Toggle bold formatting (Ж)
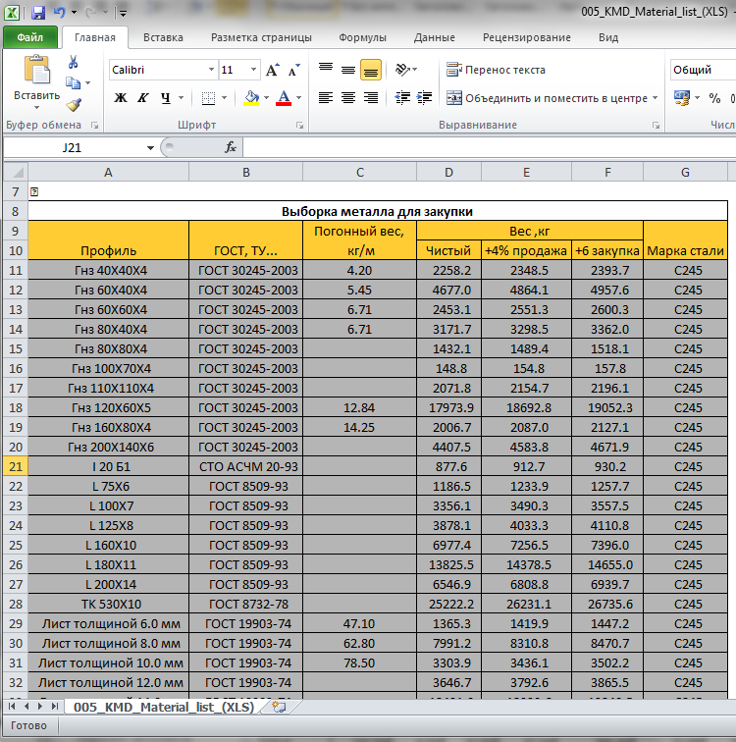The height and width of the screenshot is (742, 736). tap(121, 98)
